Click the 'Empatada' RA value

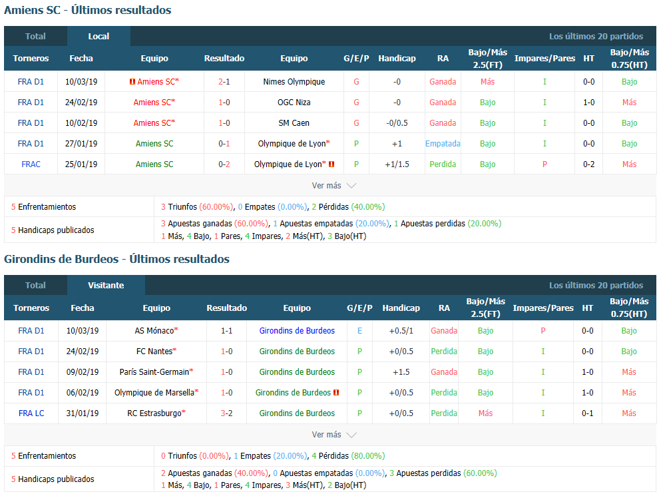(x=443, y=144)
